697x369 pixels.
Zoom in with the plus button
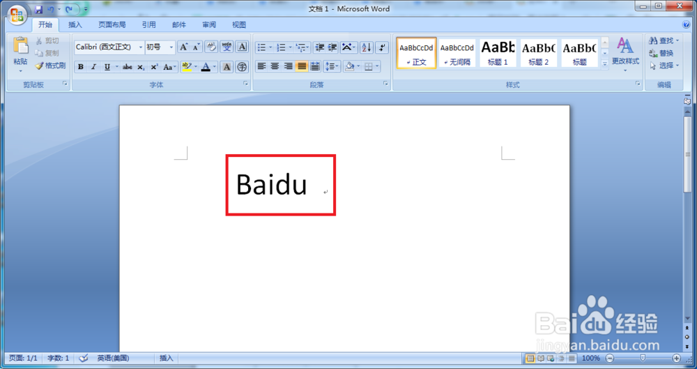tap(677, 358)
